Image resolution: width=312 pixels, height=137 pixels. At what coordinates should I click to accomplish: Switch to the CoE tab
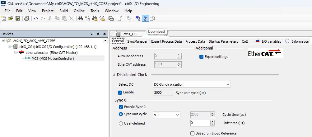(x=245, y=41)
